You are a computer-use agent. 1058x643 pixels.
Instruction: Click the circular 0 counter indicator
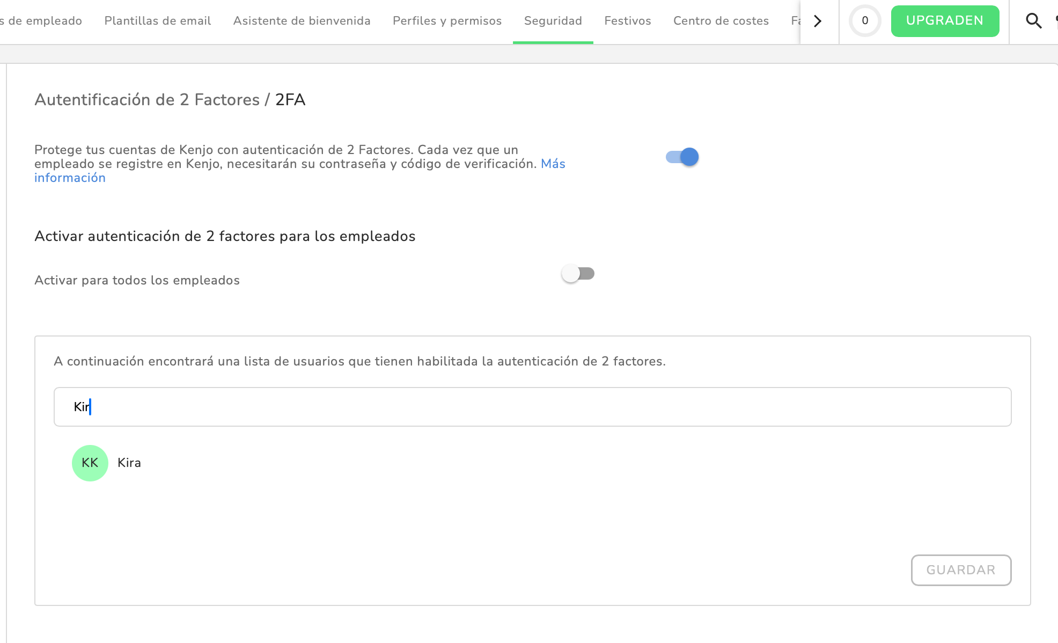[865, 21]
